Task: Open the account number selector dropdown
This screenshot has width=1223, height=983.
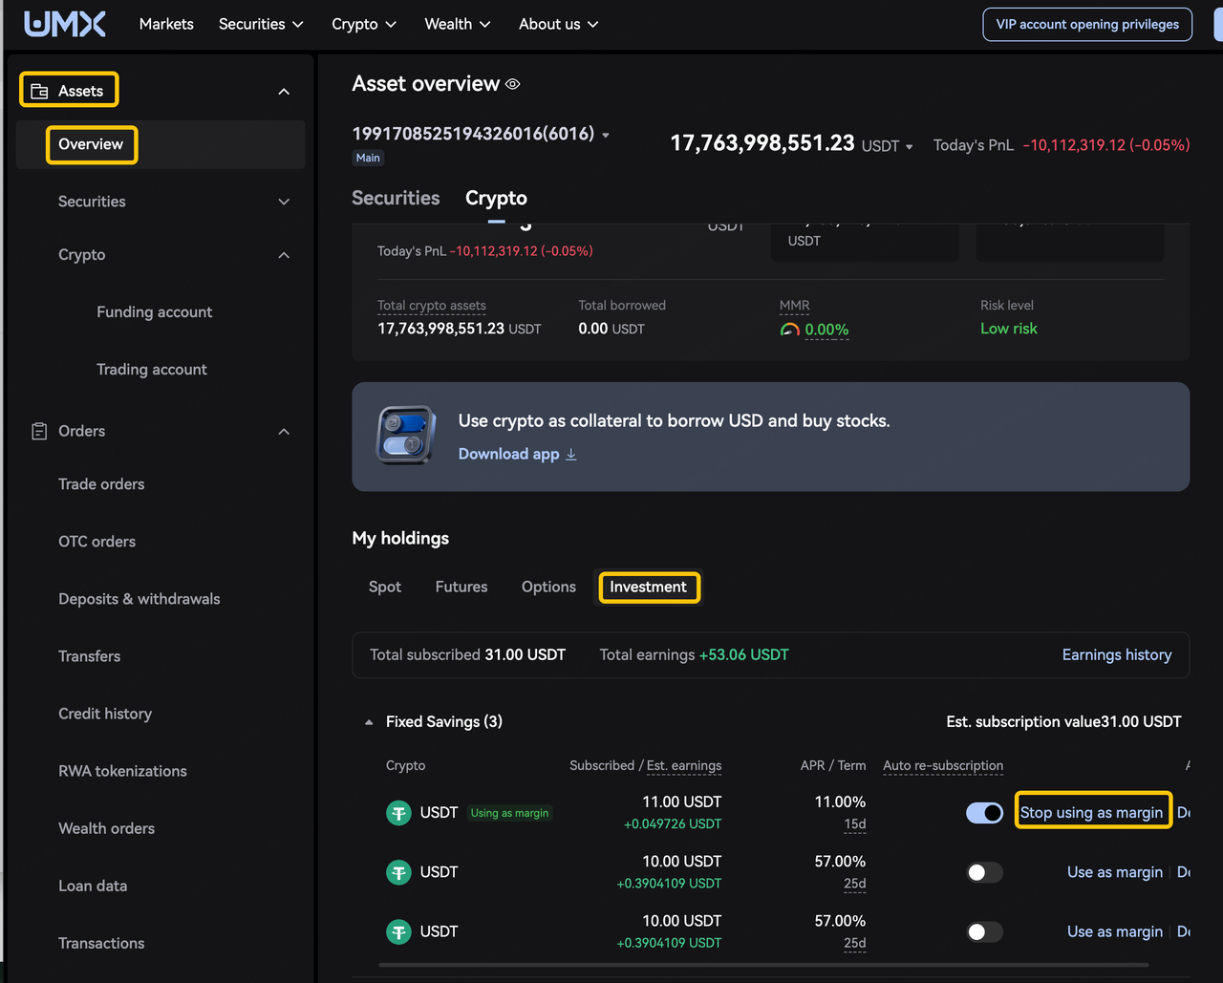Action: [606, 135]
